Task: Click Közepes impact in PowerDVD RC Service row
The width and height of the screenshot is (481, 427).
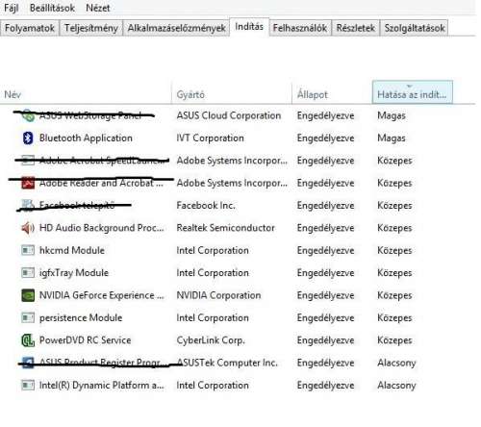Action: 394,340
